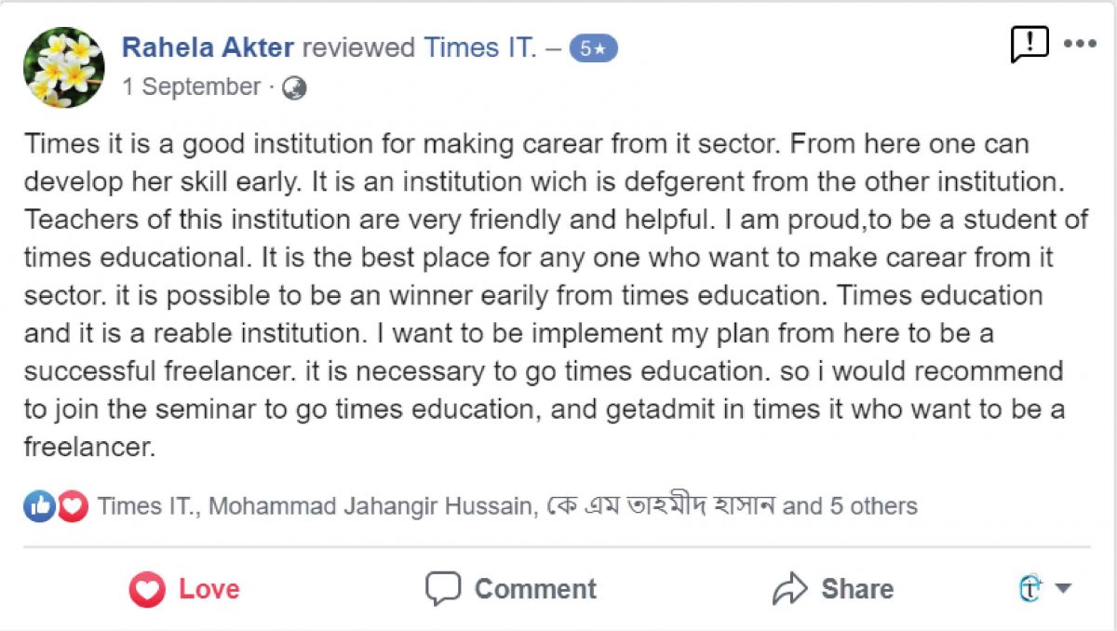Click Times IT. in the reactions list

147,506
